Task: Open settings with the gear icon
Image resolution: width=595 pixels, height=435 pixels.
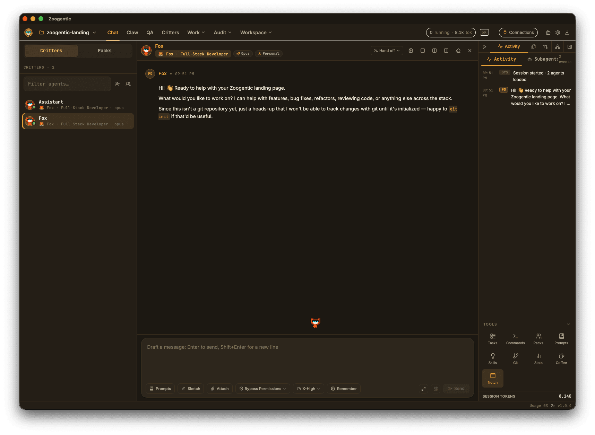Action: pos(558,33)
